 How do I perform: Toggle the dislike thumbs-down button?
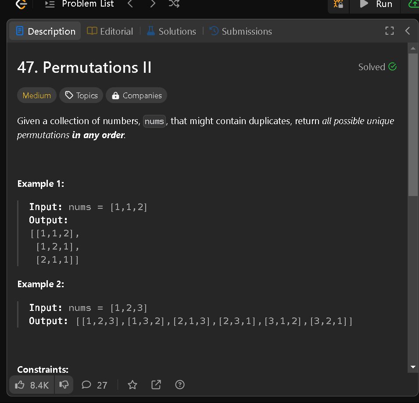click(x=64, y=385)
